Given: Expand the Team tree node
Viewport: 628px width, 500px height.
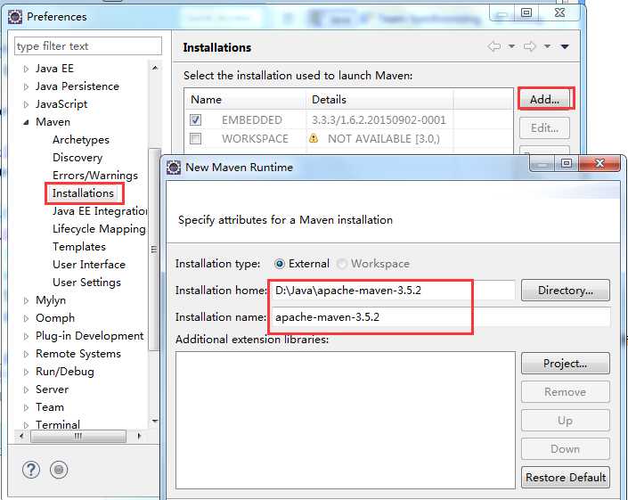Looking at the screenshot, I should tap(26, 407).
